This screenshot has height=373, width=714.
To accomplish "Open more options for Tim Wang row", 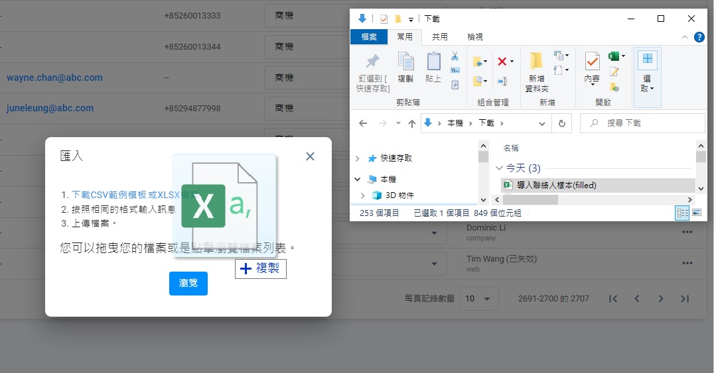I will (687, 263).
